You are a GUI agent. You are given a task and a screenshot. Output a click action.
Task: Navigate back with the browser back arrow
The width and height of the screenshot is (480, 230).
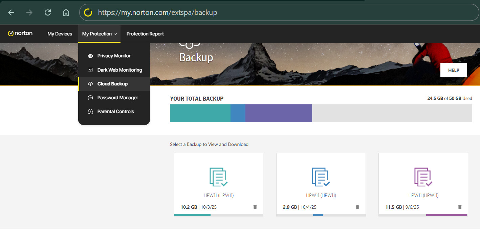click(x=11, y=12)
